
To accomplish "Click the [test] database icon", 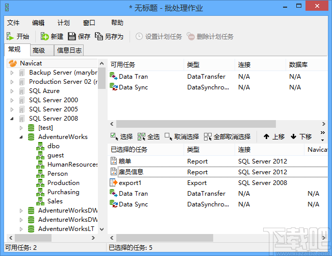I will click(x=31, y=128).
